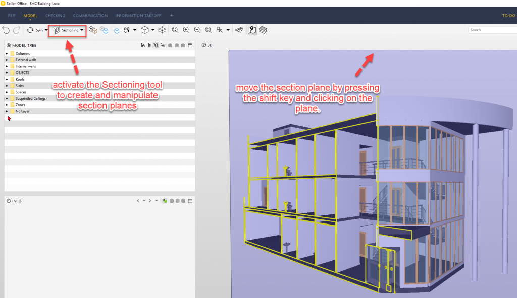The width and height of the screenshot is (517, 298).
Task: Expand the Columns folder
Action: [x=7, y=54]
